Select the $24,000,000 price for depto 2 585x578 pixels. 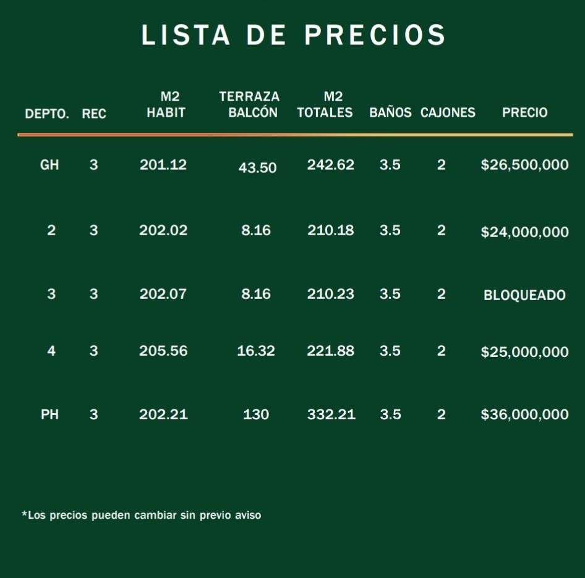(524, 232)
